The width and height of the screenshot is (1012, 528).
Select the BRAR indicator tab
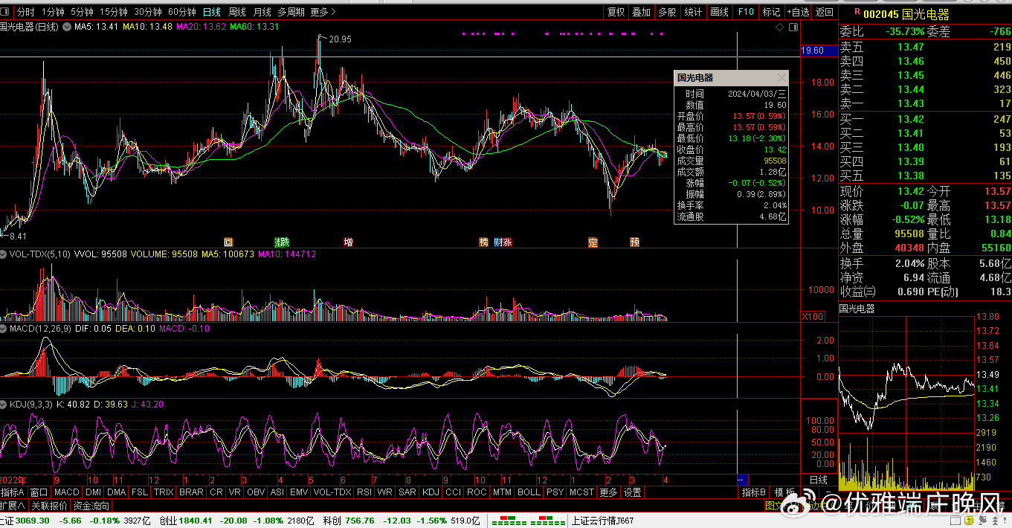pyautogui.click(x=191, y=492)
